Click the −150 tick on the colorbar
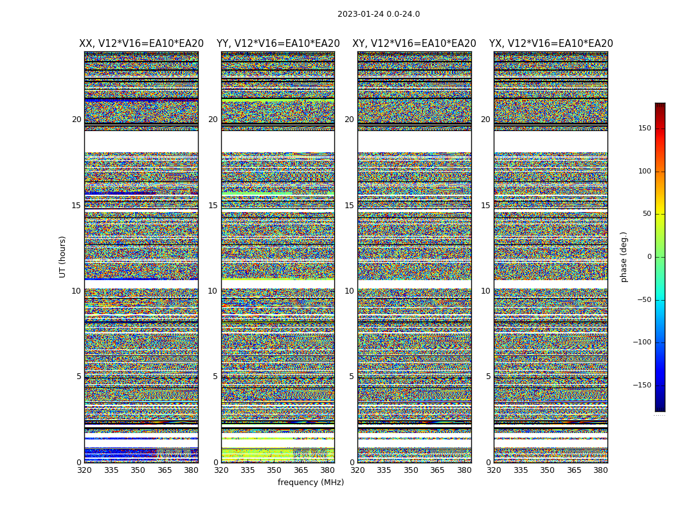Image resolution: width=675 pixels, height=514 pixels. tap(642, 385)
